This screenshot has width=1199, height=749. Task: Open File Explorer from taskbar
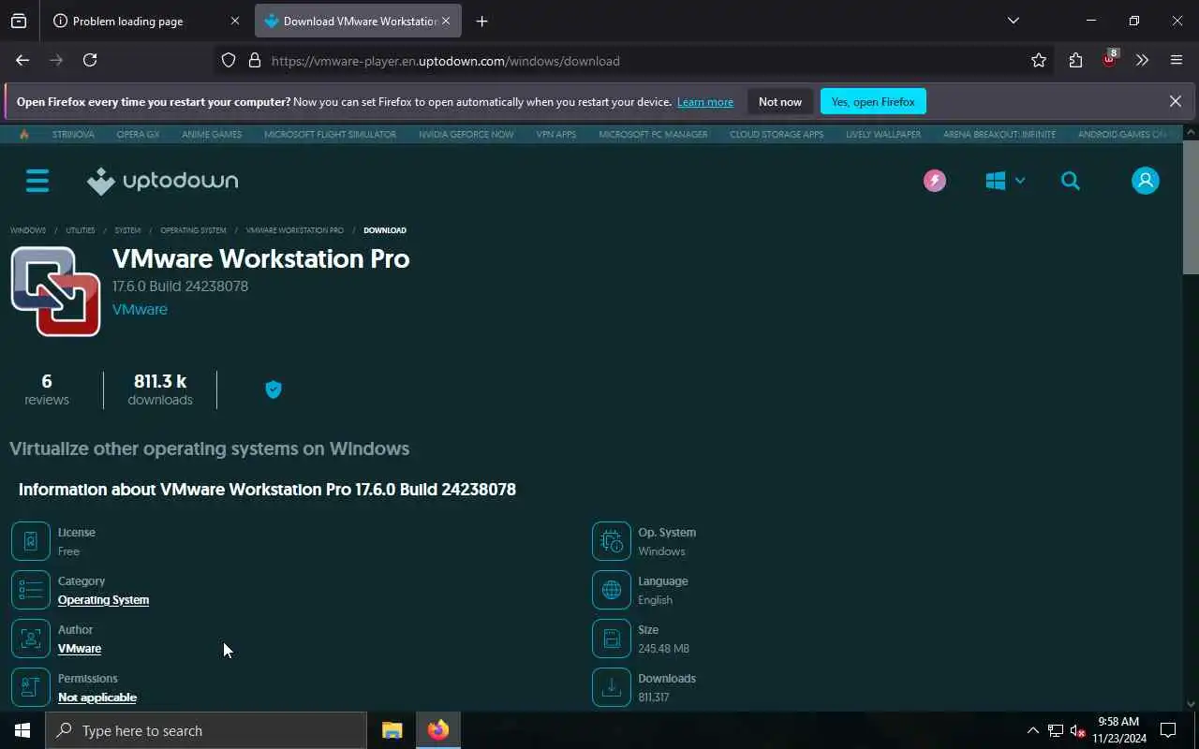click(x=392, y=730)
